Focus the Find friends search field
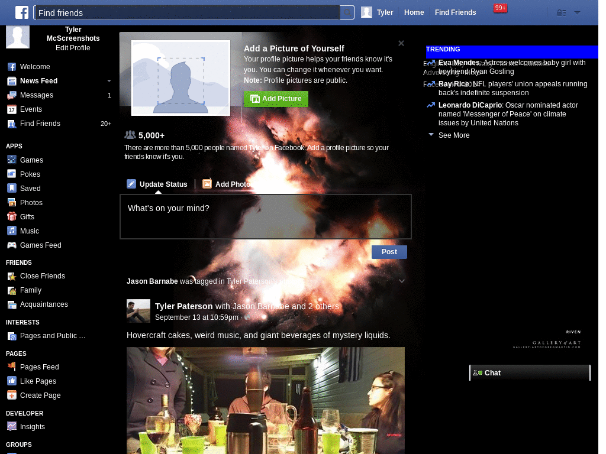The width and height of the screenshot is (606, 454). (187, 13)
